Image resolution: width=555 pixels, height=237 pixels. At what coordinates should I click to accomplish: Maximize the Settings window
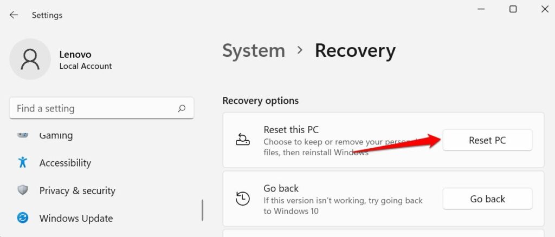coord(513,9)
